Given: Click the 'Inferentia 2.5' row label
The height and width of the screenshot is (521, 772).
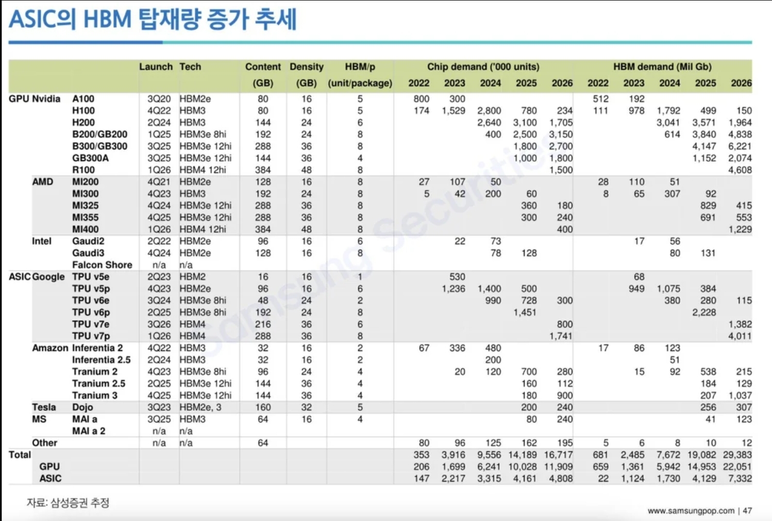Looking at the screenshot, I should click(x=101, y=360).
